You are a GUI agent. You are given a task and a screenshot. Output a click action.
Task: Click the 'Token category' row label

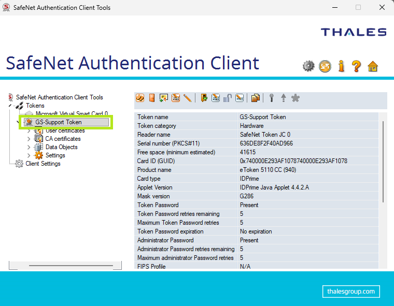(157, 126)
